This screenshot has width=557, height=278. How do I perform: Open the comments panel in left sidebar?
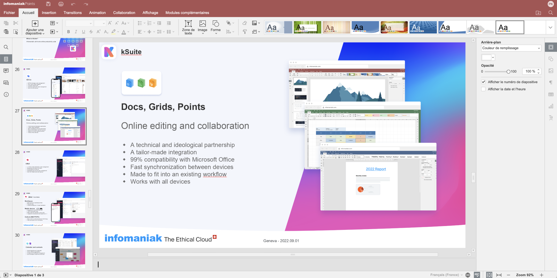coord(6,71)
